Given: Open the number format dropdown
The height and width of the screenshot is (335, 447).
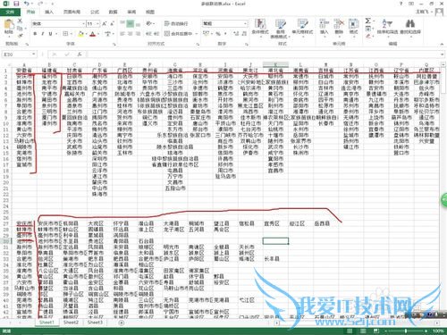Looking at the screenshot, I should coord(245,23).
